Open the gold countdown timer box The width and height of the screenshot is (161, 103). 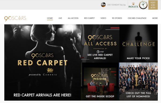tap(153, 5)
